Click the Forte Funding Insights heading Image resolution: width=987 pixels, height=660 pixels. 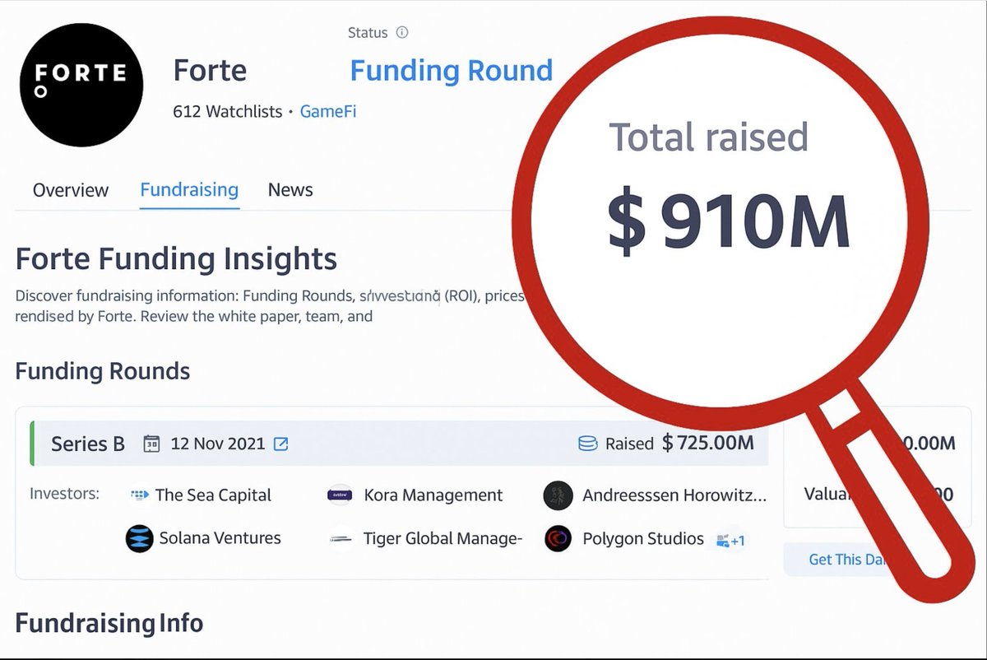click(x=176, y=259)
